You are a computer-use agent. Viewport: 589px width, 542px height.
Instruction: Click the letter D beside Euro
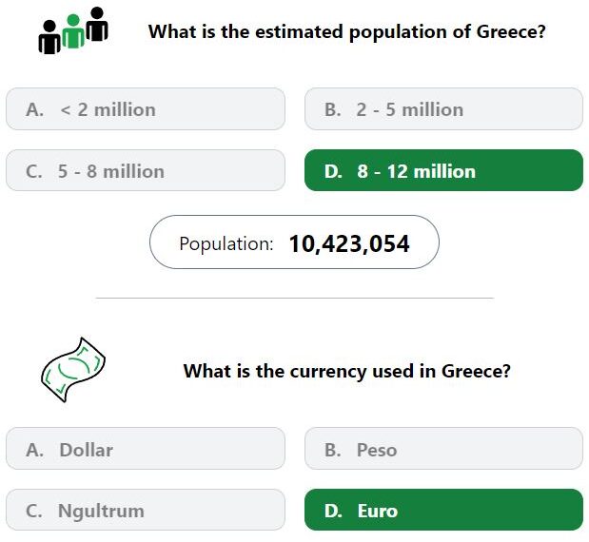[x=333, y=511]
